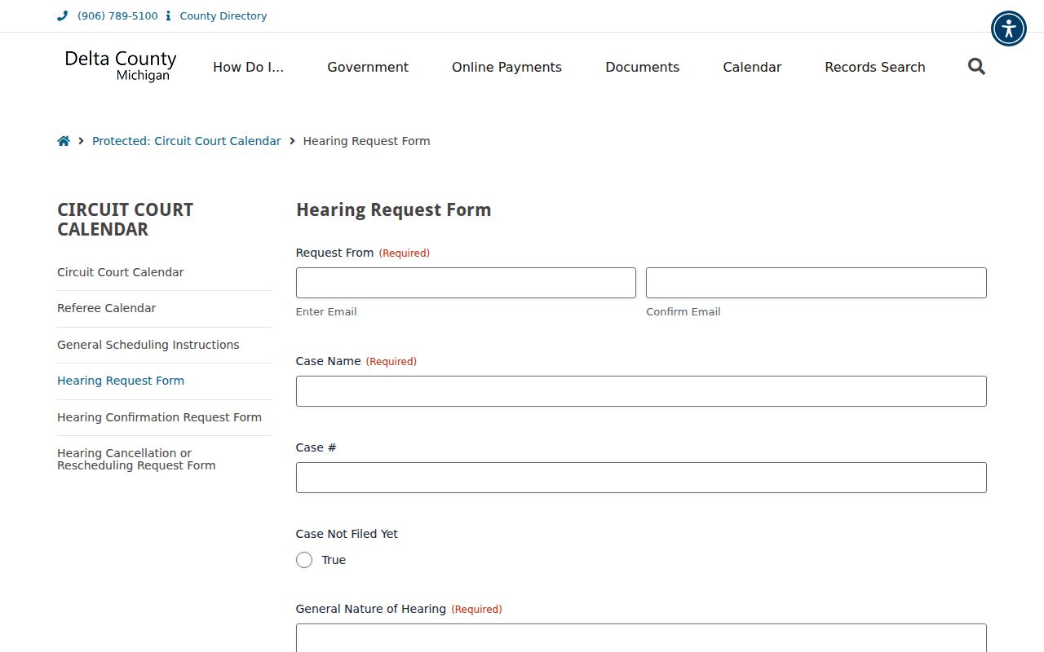Click the Hearing Request Form page heading
The width and height of the screenshot is (1044, 652).
(393, 210)
